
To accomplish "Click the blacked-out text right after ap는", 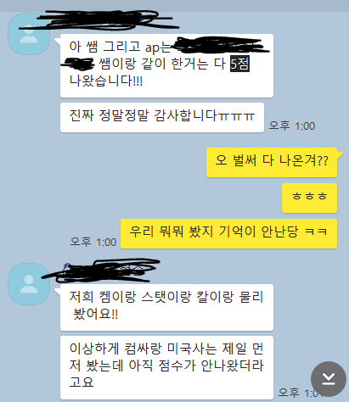I will [221, 45].
